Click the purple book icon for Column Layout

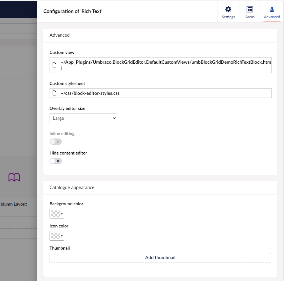coord(14,177)
